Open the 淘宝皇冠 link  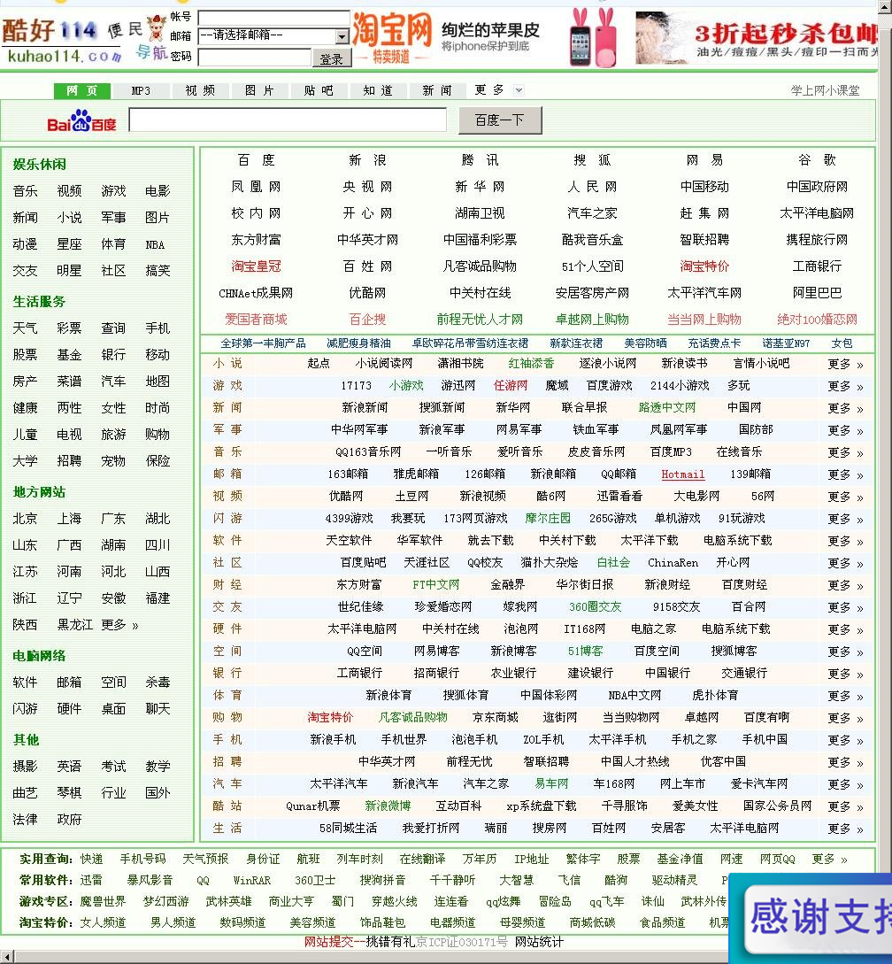coord(256,266)
